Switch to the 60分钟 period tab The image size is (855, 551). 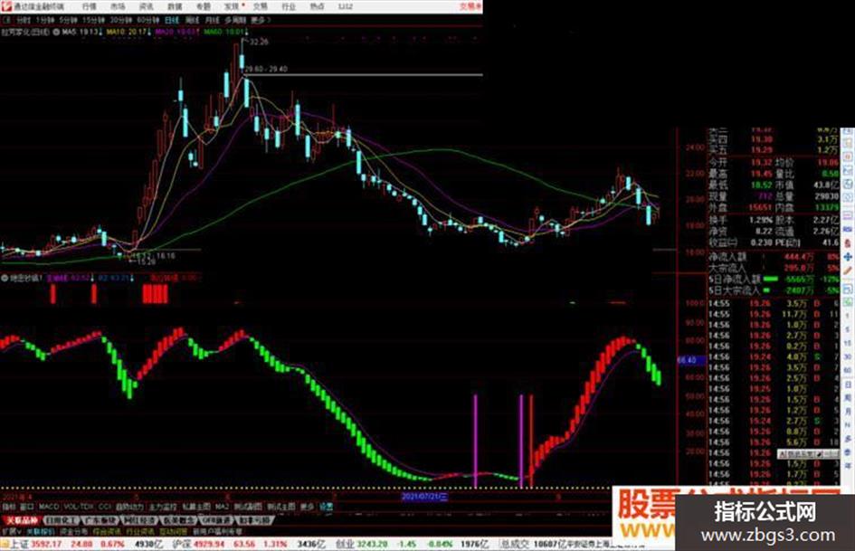point(147,20)
